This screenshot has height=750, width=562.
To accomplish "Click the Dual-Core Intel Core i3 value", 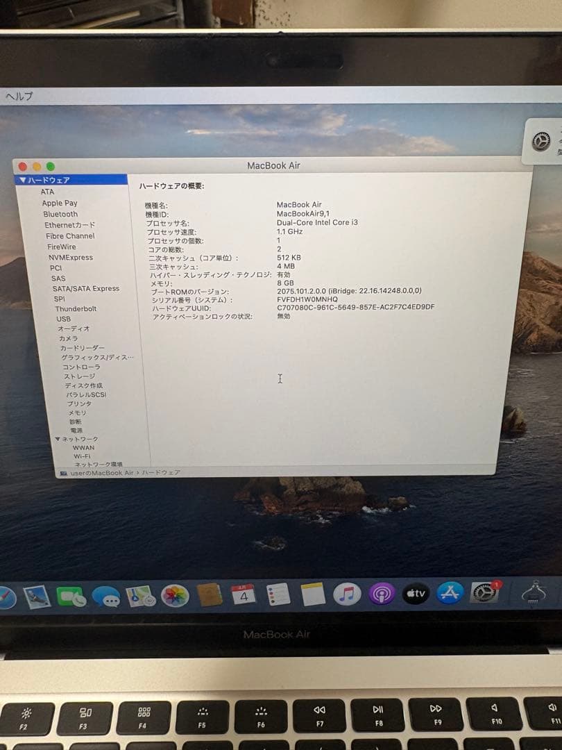I will [x=317, y=222].
